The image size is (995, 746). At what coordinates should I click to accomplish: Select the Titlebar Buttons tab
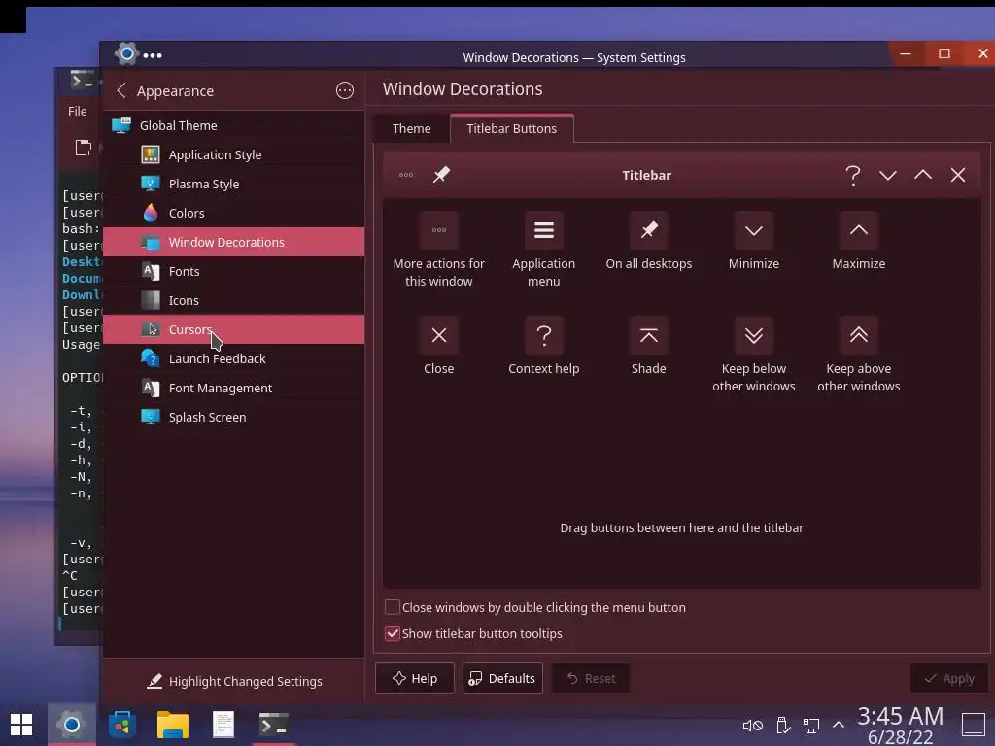[511, 129]
